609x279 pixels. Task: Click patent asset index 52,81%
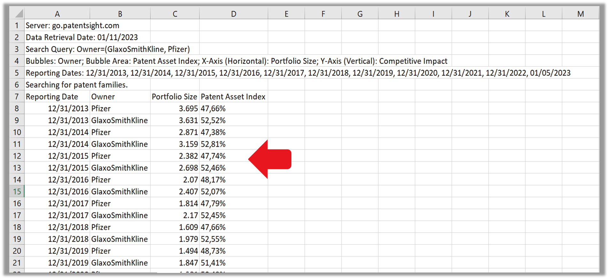click(234, 144)
